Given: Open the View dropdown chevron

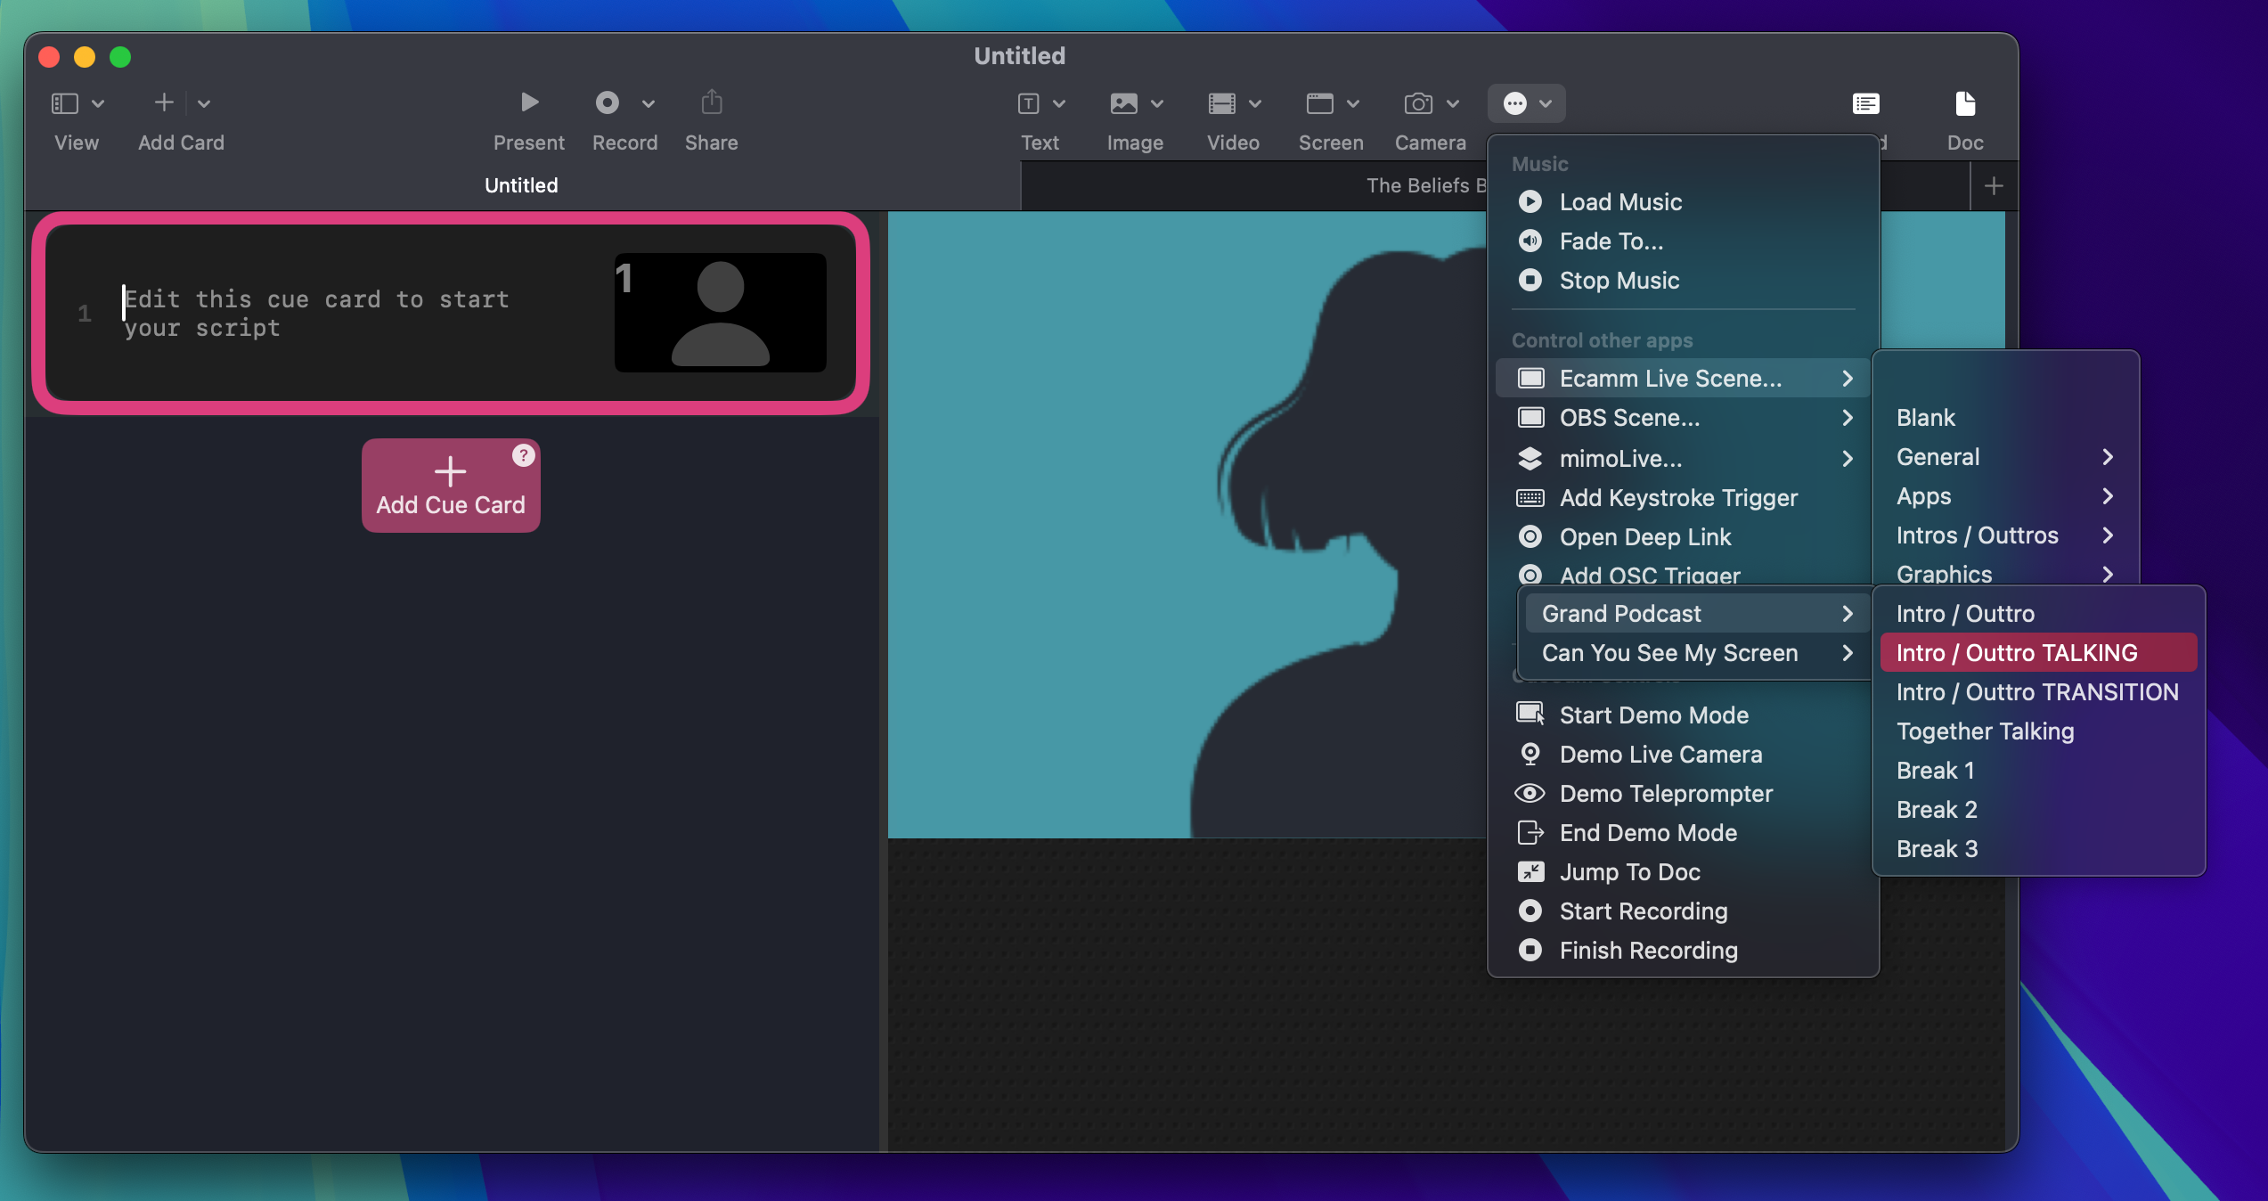Looking at the screenshot, I should coord(99,103).
